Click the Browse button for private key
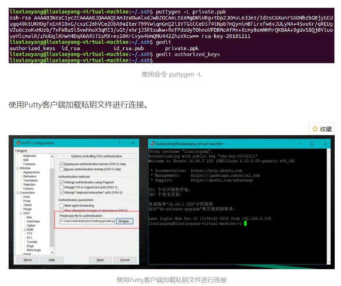The width and height of the screenshot is (341, 286). pos(125,221)
